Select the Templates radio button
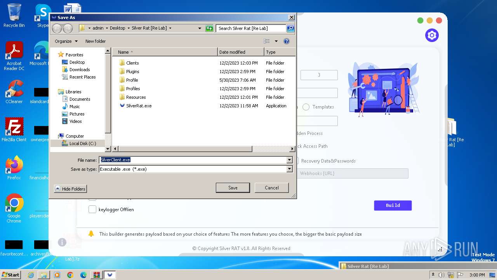Screen dimensions: 497x280 click(306, 107)
